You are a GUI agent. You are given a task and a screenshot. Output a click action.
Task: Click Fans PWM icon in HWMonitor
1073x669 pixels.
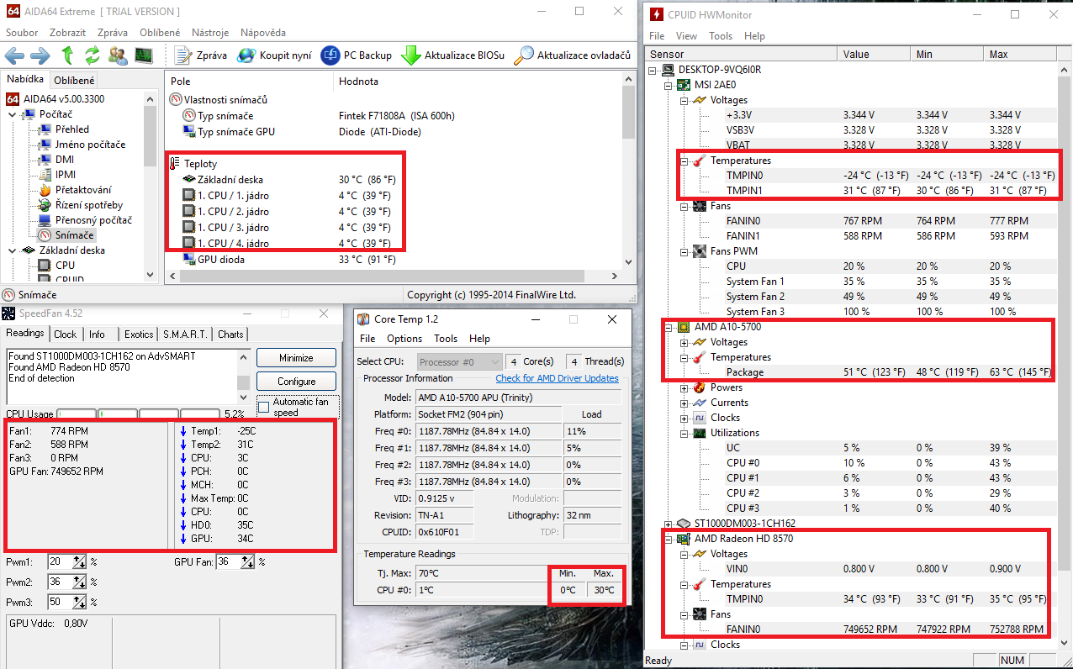click(699, 251)
